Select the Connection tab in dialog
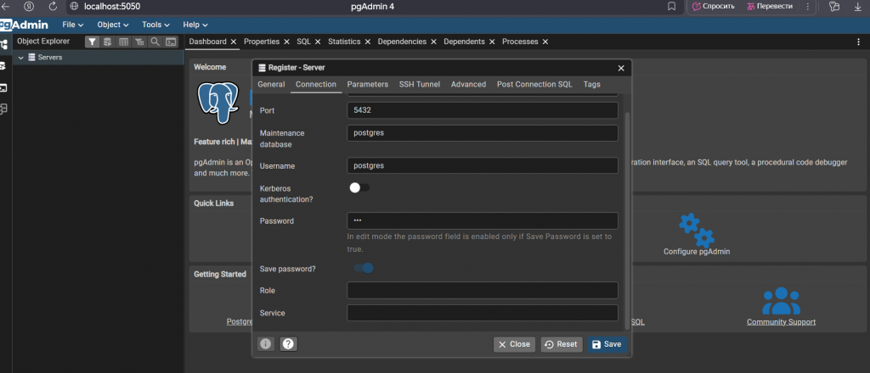 [316, 84]
